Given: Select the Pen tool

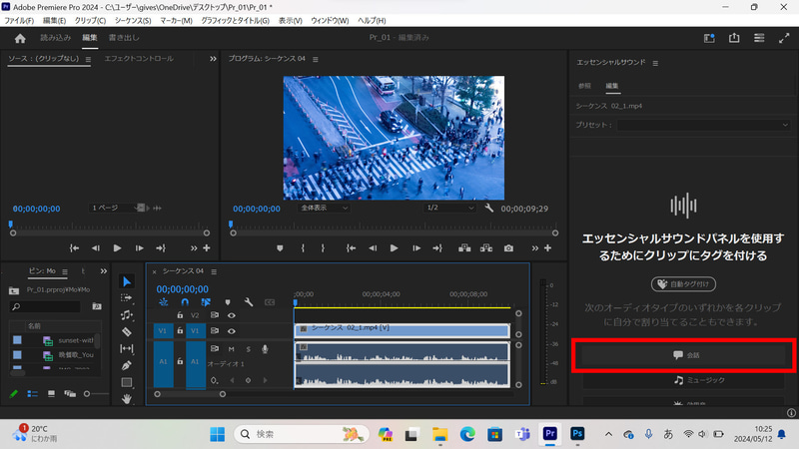Looking at the screenshot, I should pos(127,365).
